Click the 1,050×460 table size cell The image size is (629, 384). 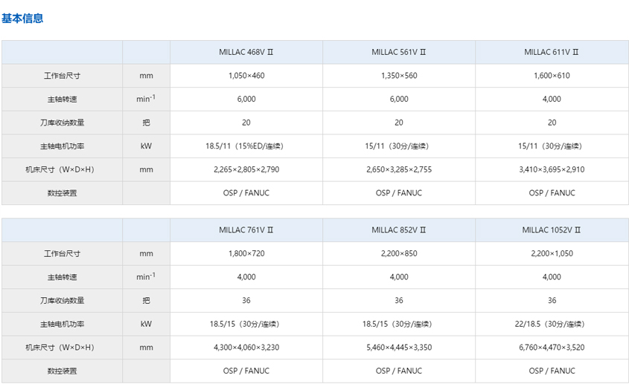[x=246, y=76]
